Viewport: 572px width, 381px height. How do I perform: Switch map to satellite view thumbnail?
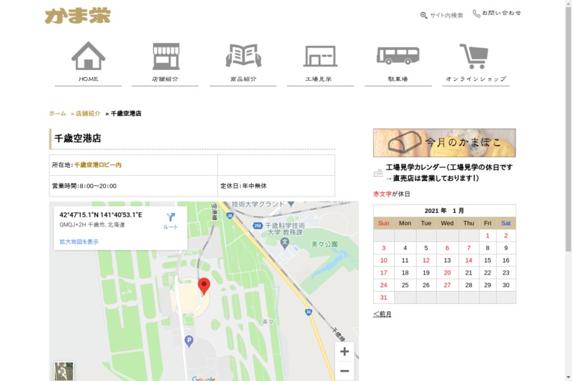tap(64, 371)
